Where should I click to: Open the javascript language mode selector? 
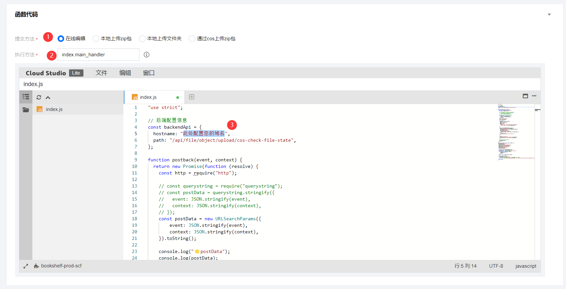(525, 266)
